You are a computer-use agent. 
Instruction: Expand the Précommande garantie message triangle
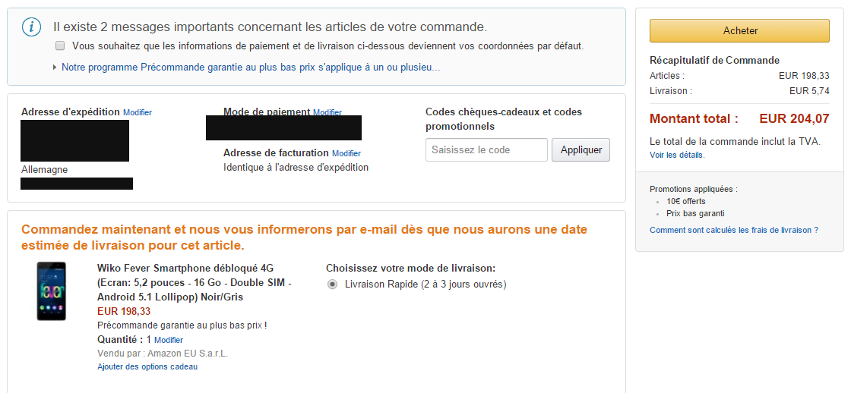[55, 68]
